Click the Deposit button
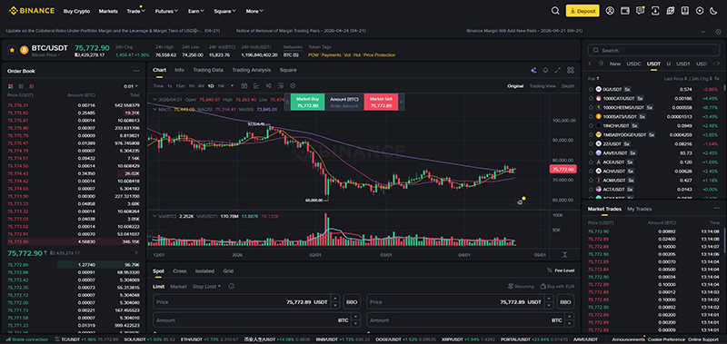Viewport: 727px width, 344px height. pos(583,11)
